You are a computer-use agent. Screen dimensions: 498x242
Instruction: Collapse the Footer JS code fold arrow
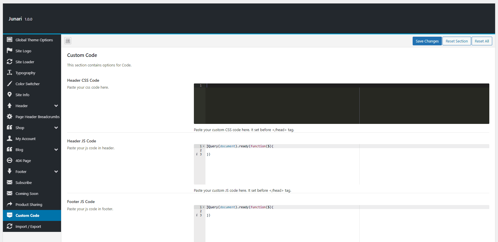(204, 207)
